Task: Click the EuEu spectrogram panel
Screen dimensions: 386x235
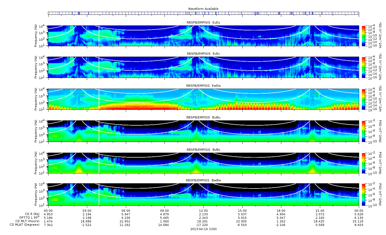Action: (203, 36)
